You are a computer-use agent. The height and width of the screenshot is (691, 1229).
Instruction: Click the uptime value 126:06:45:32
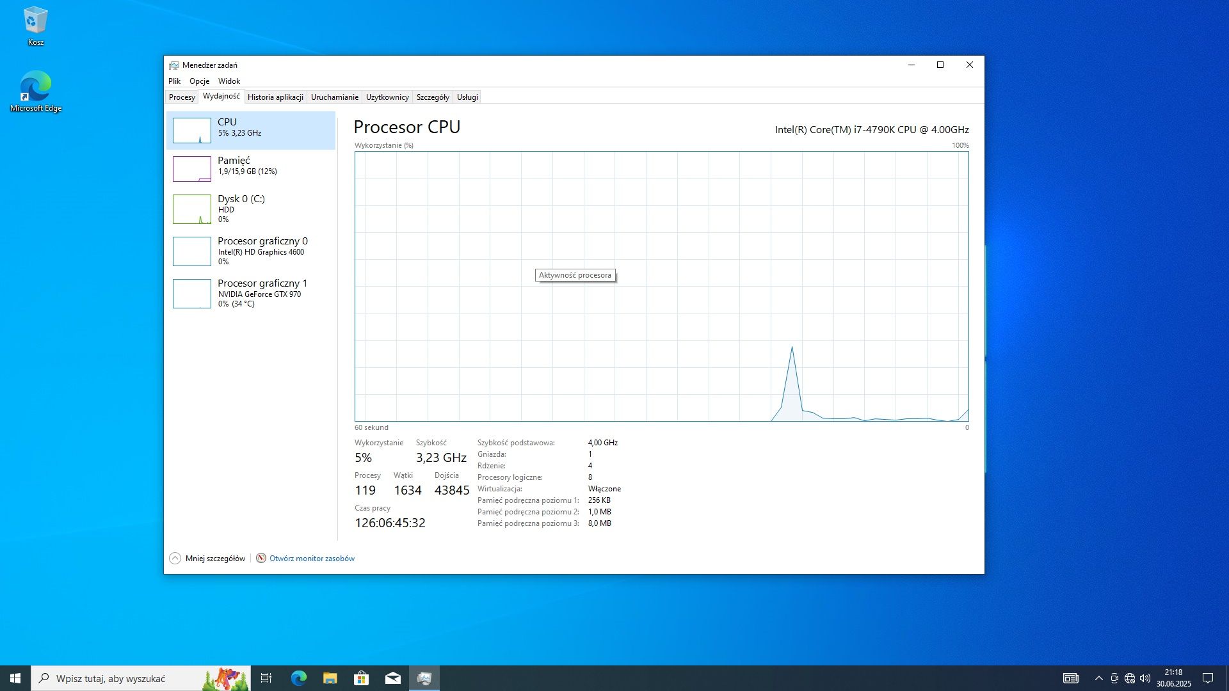(390, 523)
